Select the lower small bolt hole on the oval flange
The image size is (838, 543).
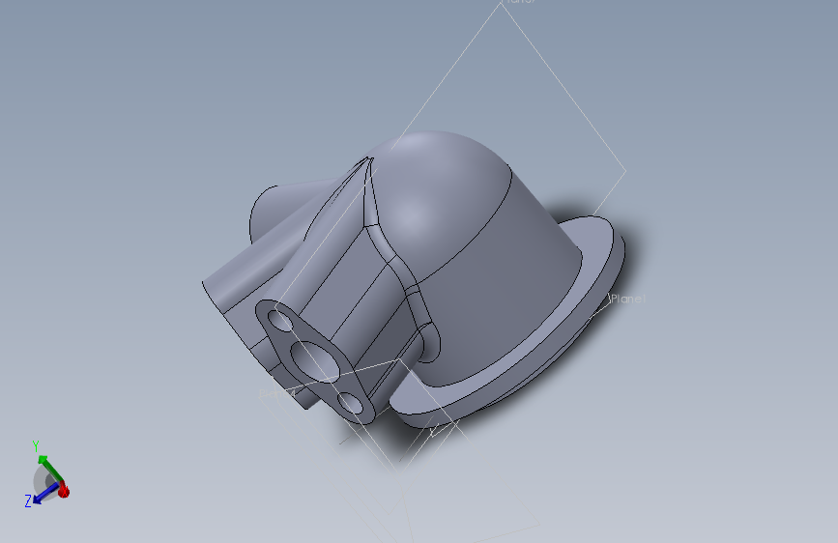tap(351, 403)
